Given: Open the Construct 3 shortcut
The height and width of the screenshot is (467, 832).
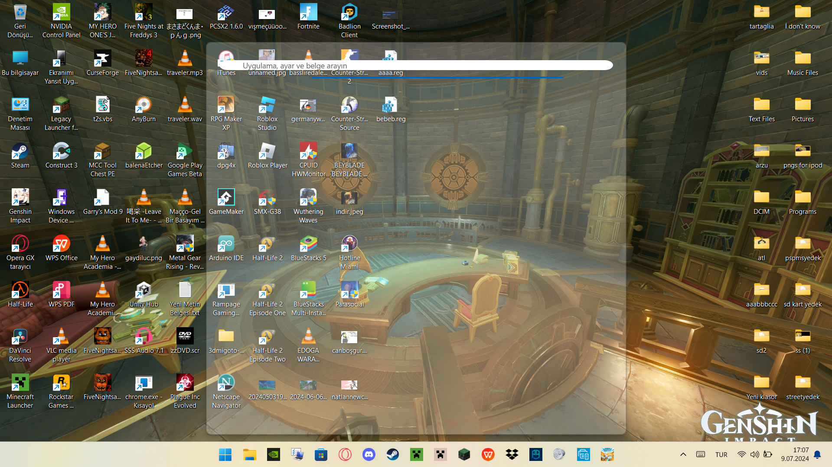Looking at the screenshot, I should point(61,155).
